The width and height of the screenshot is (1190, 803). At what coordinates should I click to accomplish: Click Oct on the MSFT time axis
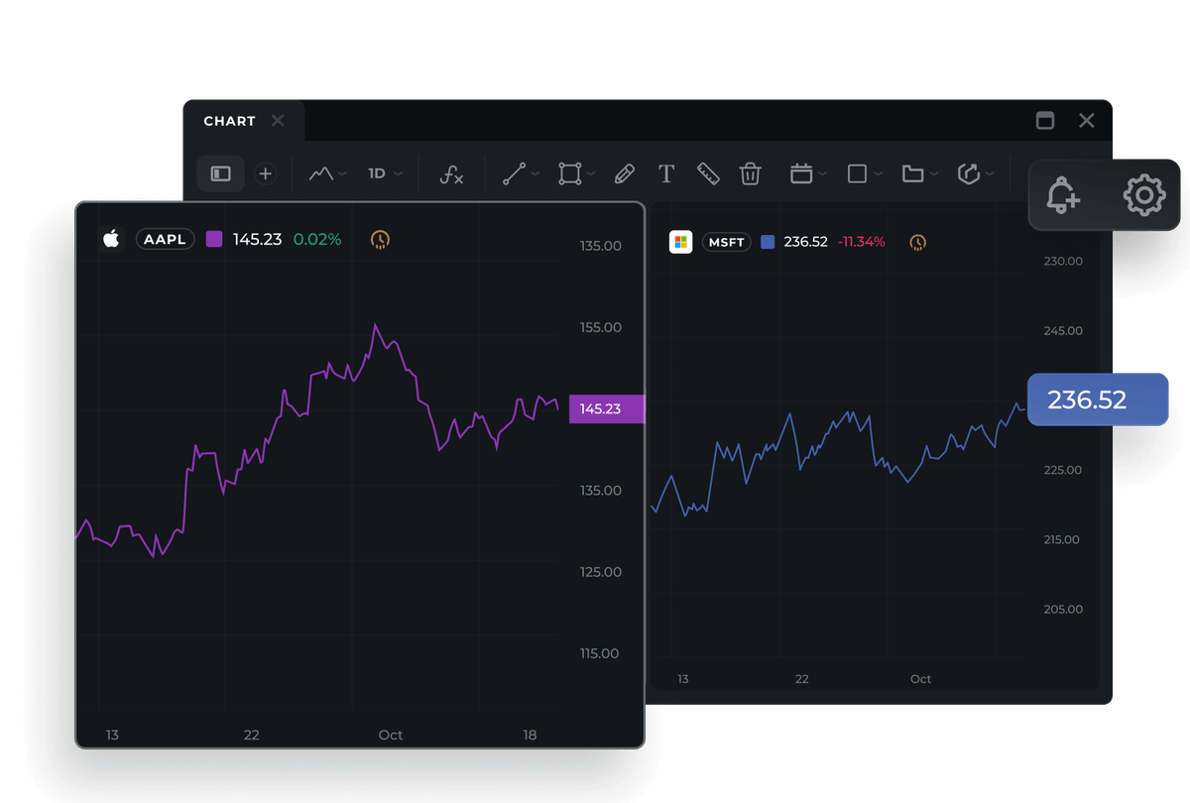click(x=921, y=679)
